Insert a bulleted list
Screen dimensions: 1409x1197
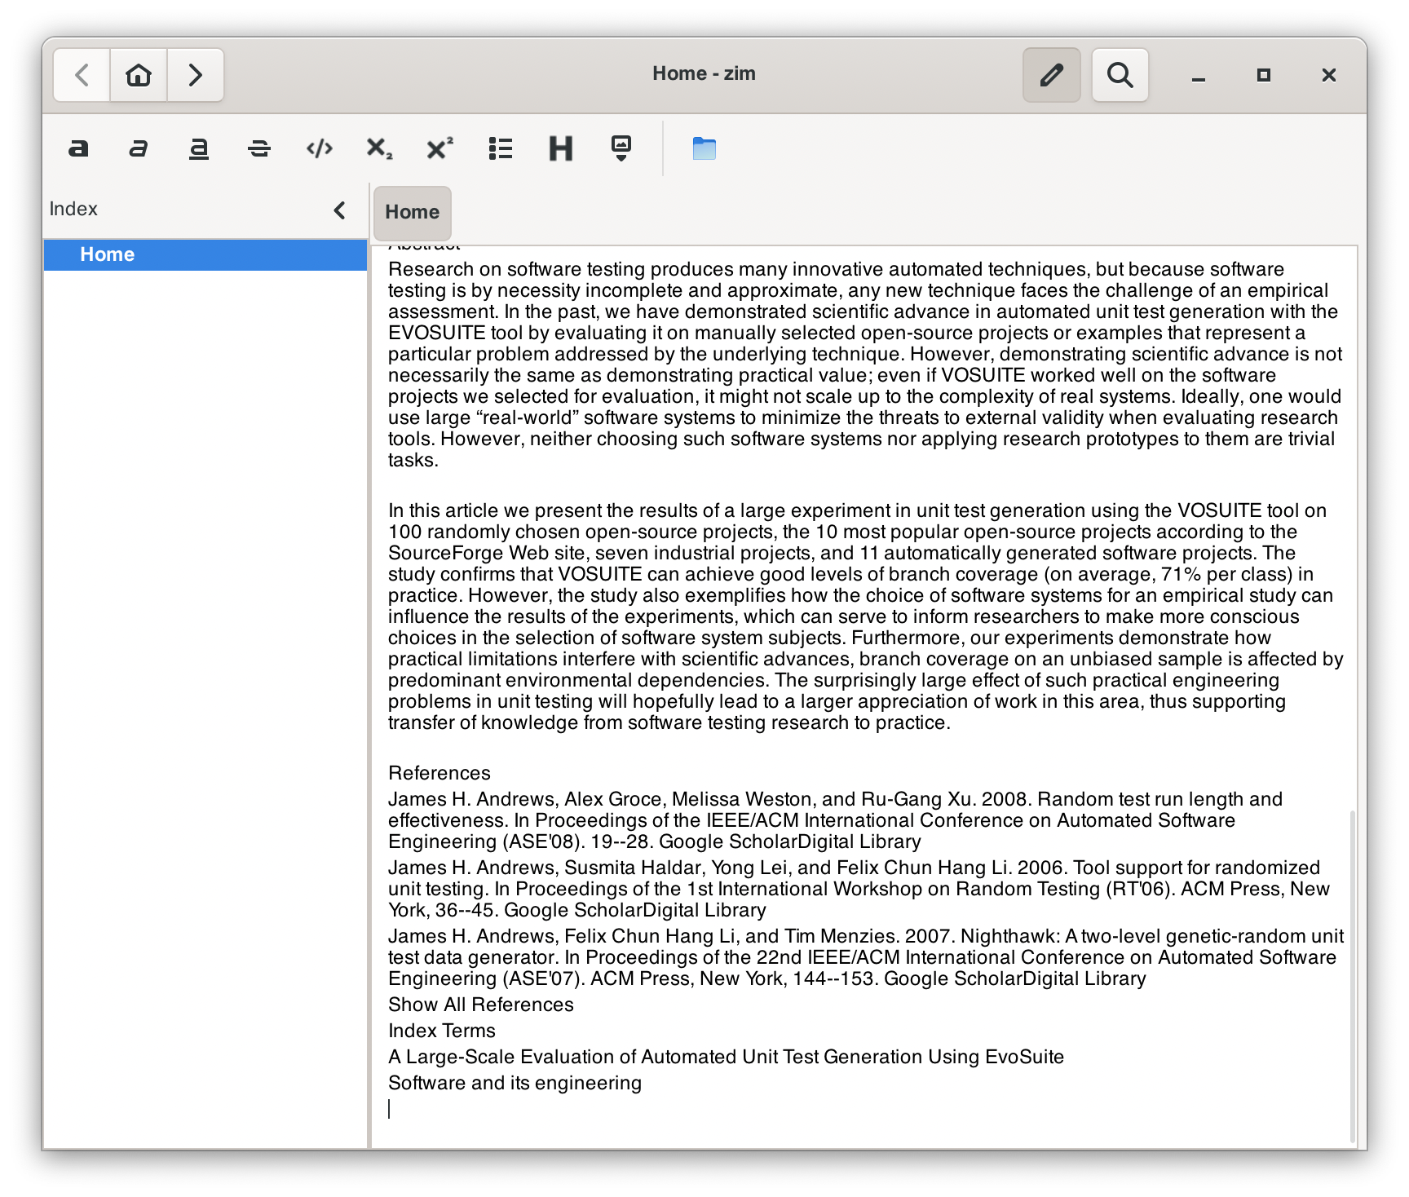pyautogui.click(x=500, y=148)
